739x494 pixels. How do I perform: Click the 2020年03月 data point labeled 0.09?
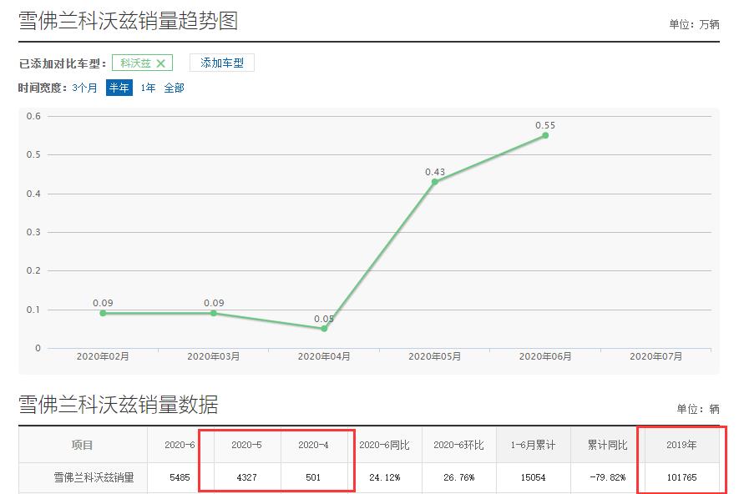pyautogui.click(x=214, y=313)
